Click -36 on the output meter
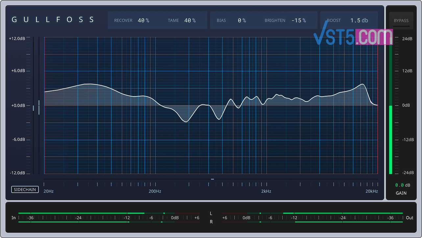Viewport: 422px width, 238px height. [x=390, y=218]
